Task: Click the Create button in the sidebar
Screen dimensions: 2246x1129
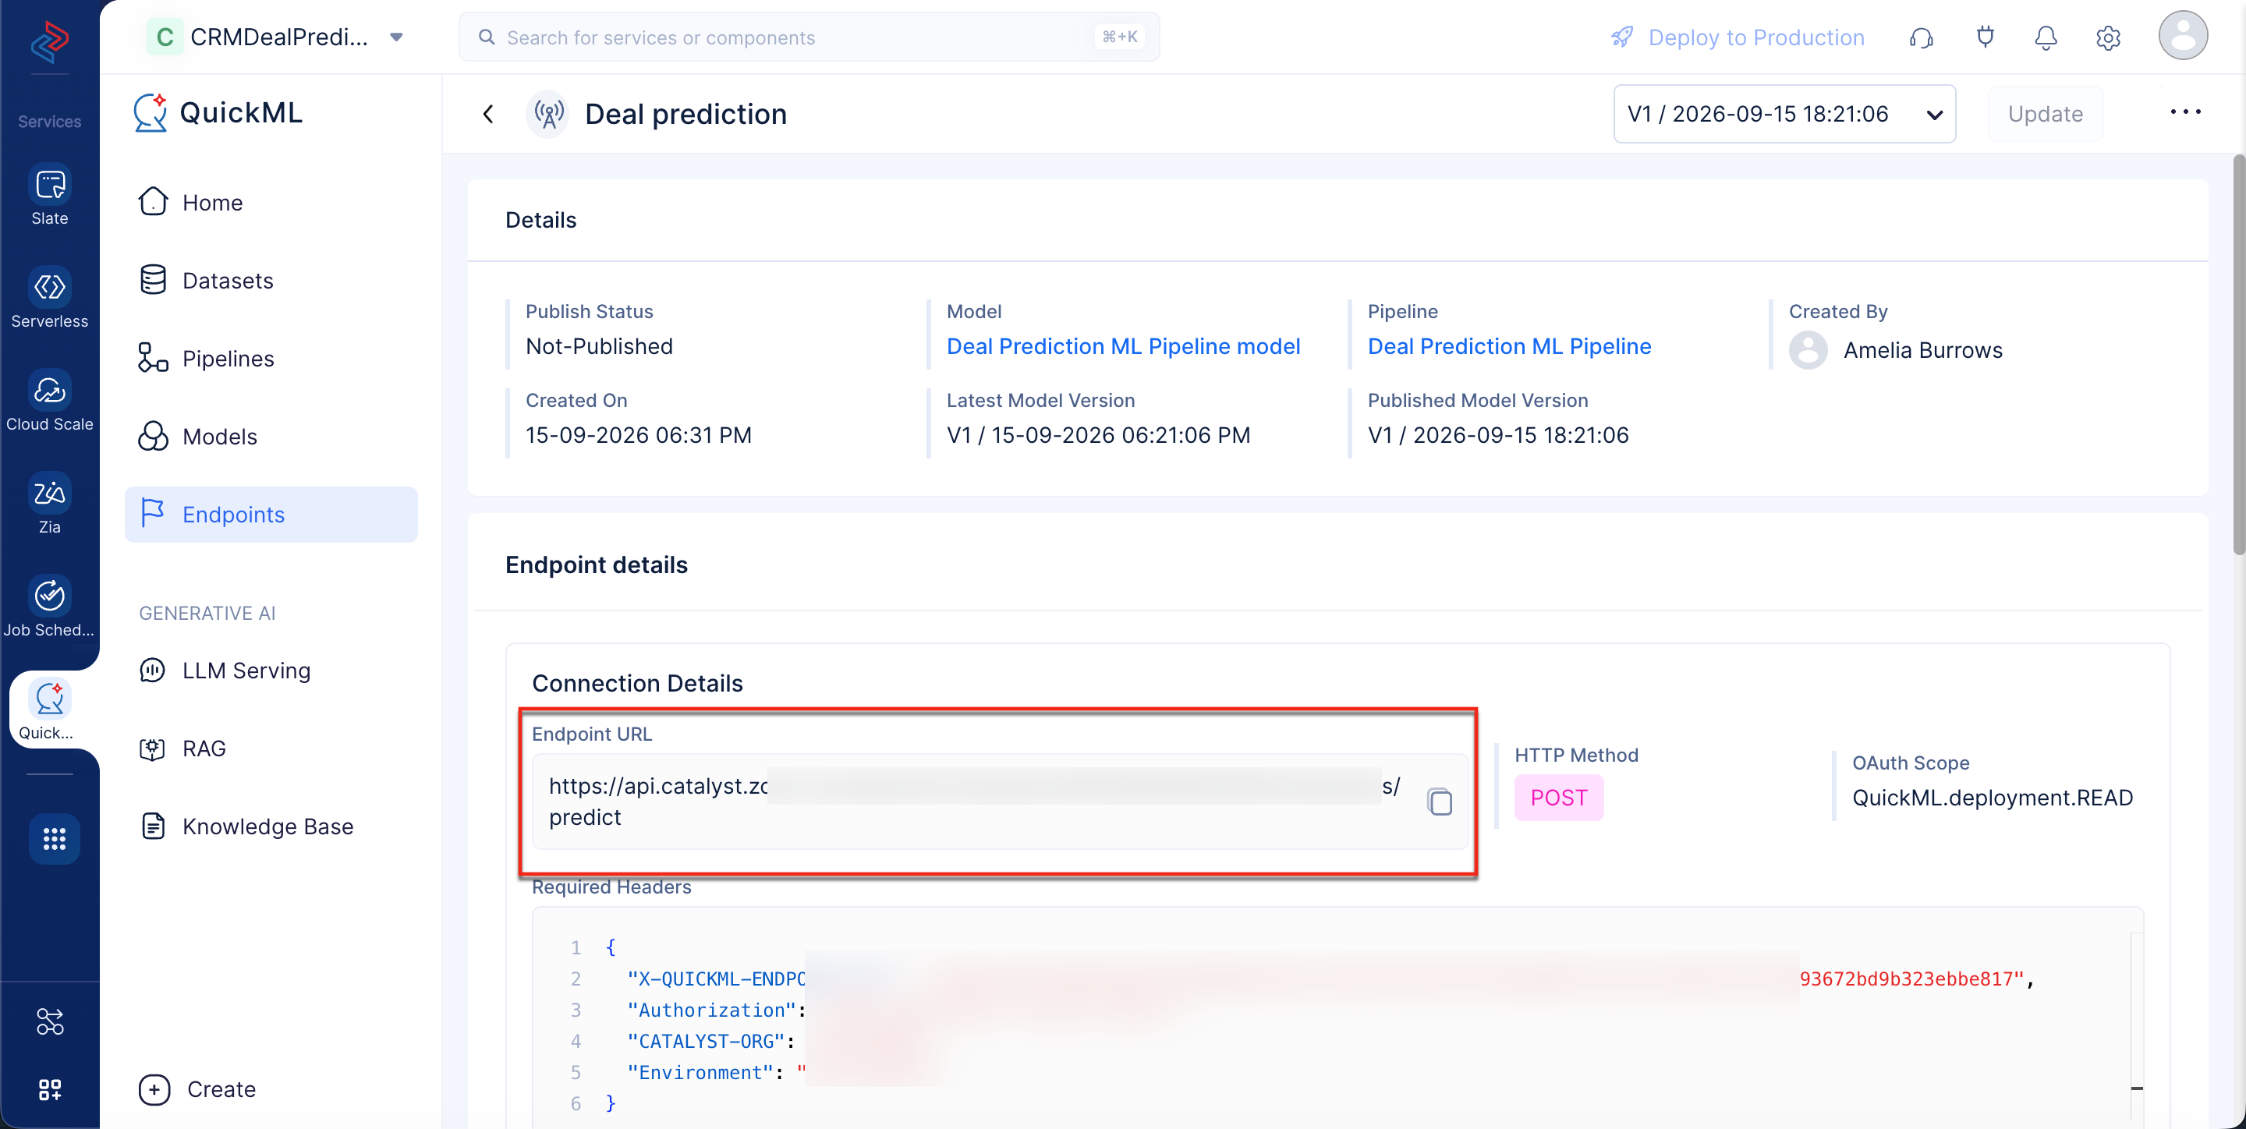Action: click(198, 1089)
